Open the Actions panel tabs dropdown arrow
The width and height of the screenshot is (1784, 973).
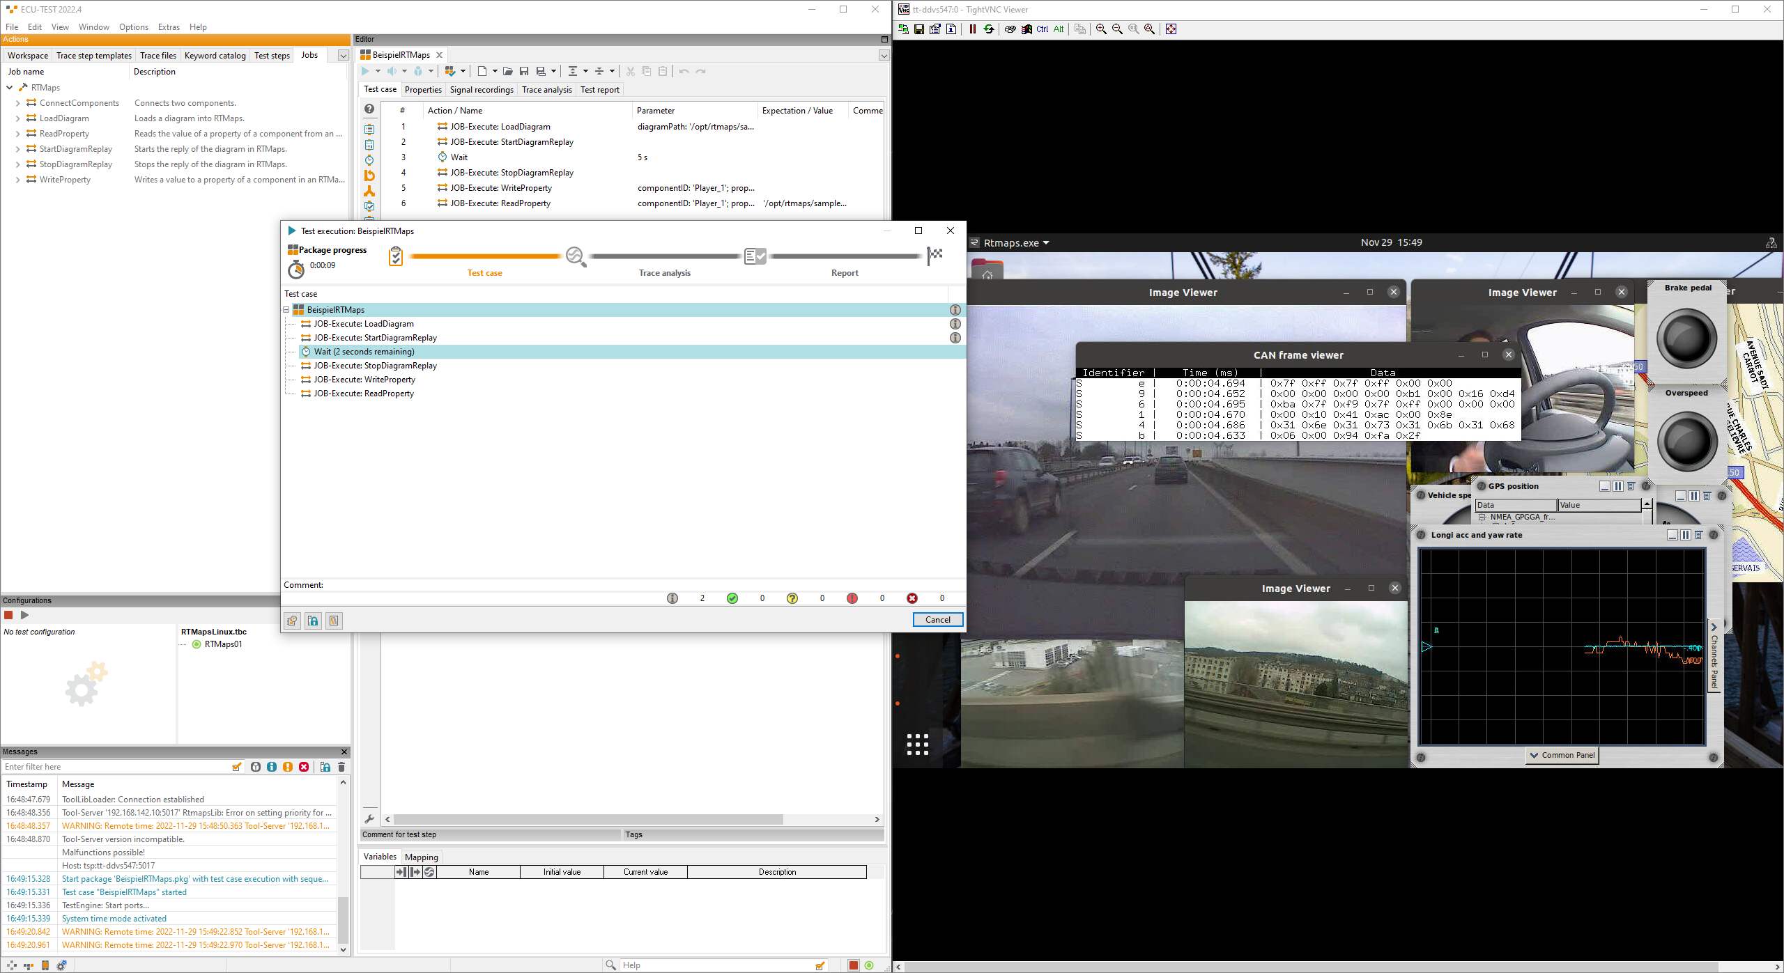343,56
